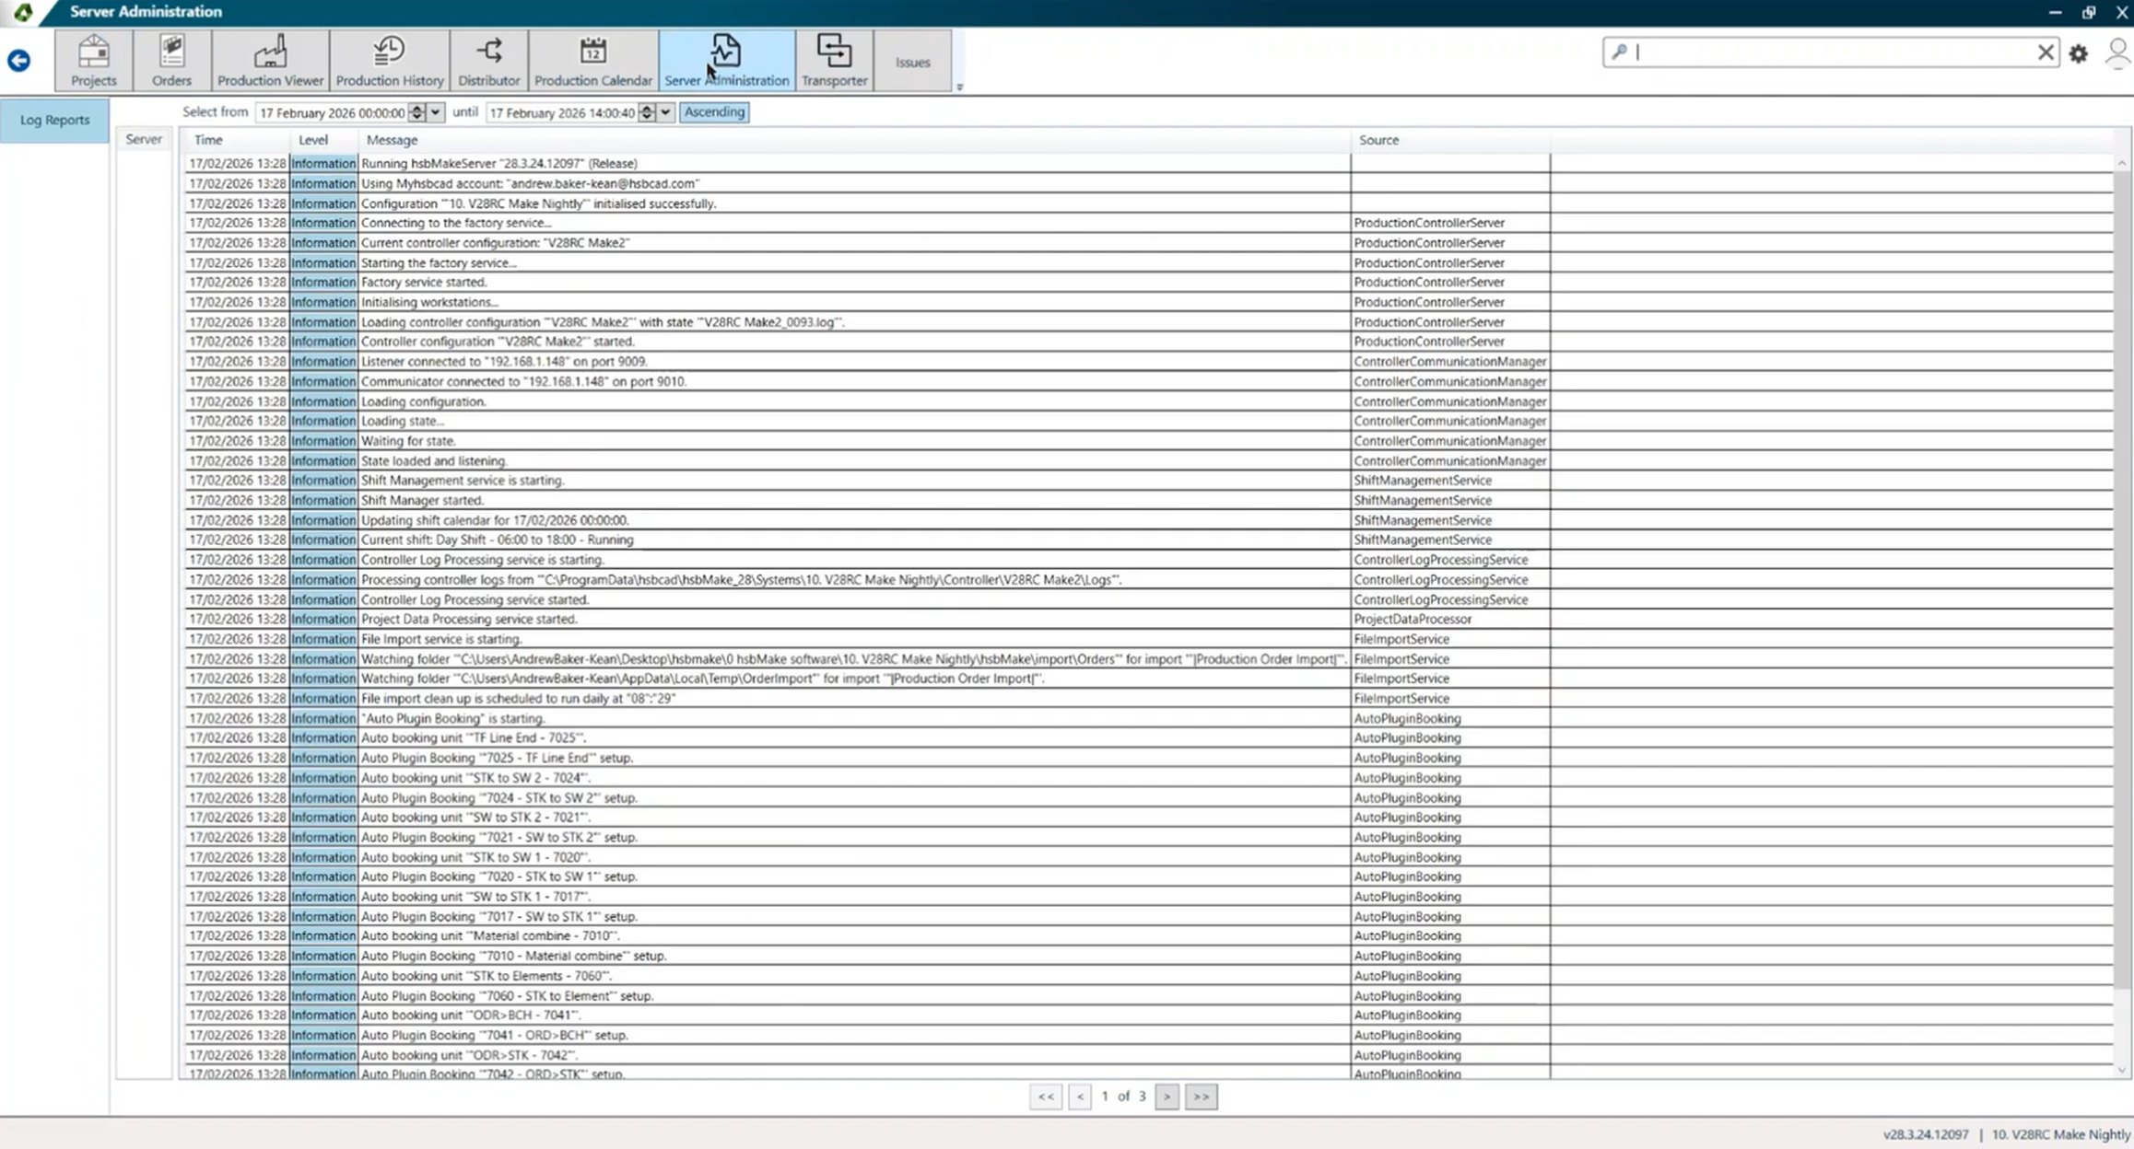The image size is (2134, 1149).
Task: Switch to the Issues tab
Action: point(912,62)
